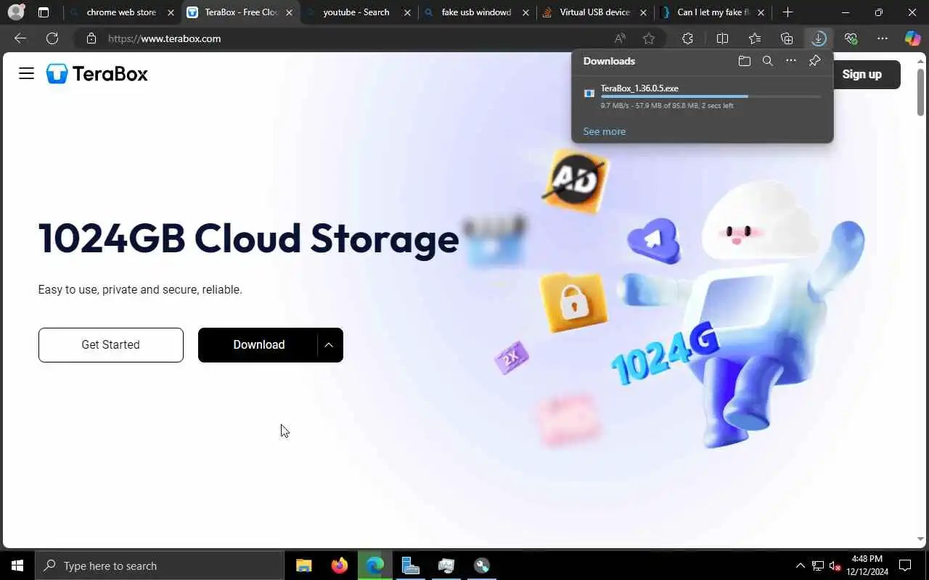Screen dimensions: 929x580
Task: Click the TeraBox download progress bar
Action: click(x=711, y=96)
